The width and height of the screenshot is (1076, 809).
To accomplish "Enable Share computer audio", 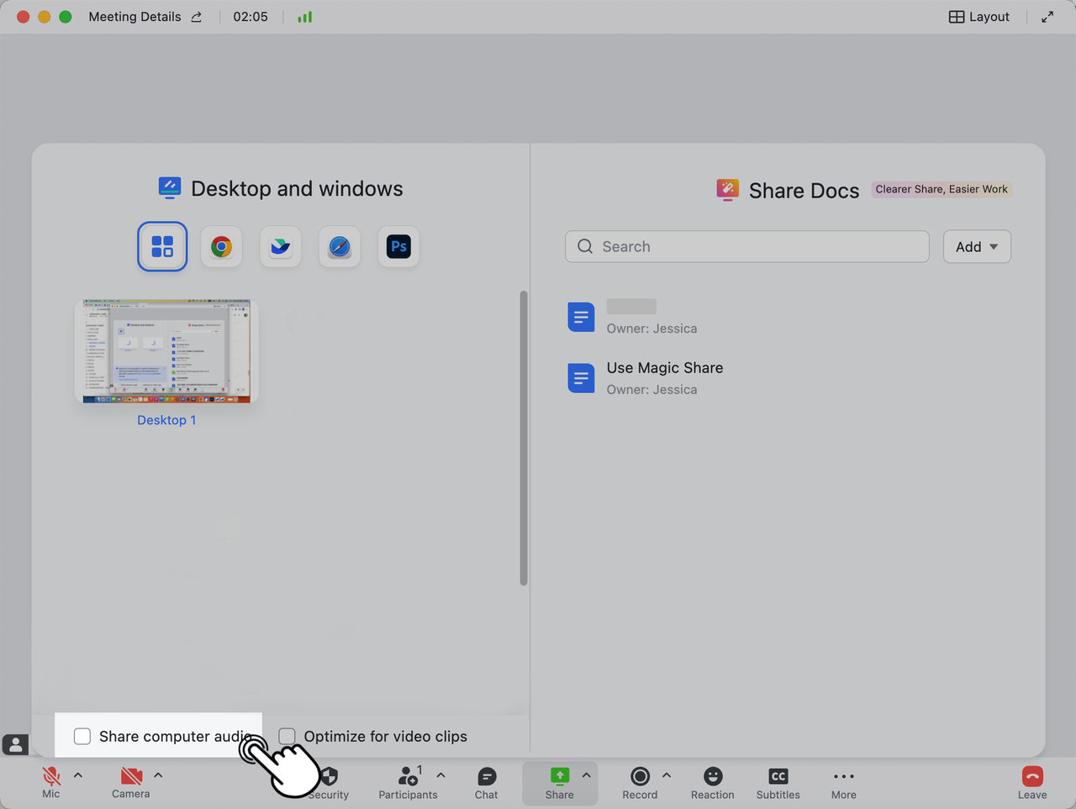I will point(82,736).
